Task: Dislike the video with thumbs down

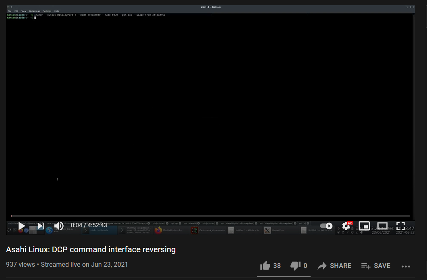Action: [295, 266]
